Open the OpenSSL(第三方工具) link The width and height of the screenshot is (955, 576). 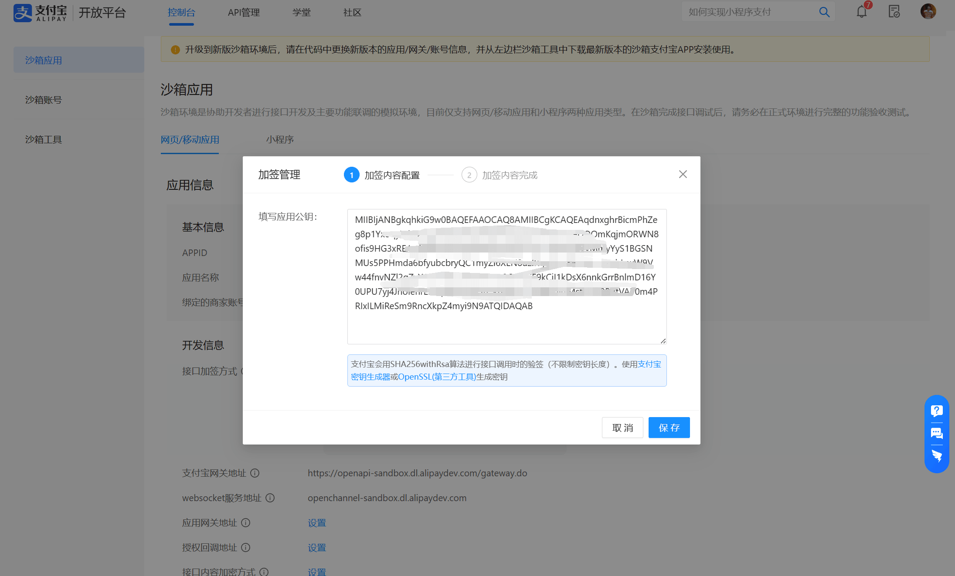(x=437, y=377)
